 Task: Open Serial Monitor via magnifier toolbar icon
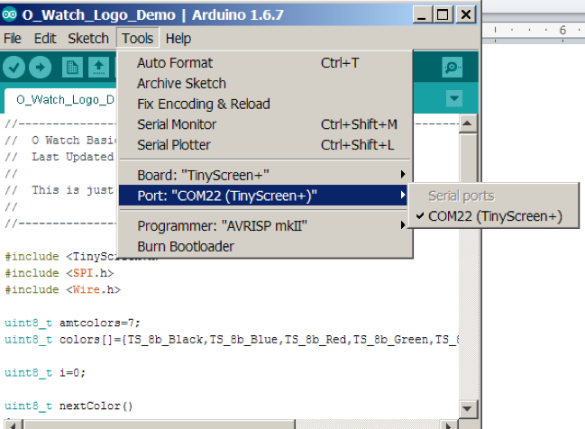click(x=452, y=68)
